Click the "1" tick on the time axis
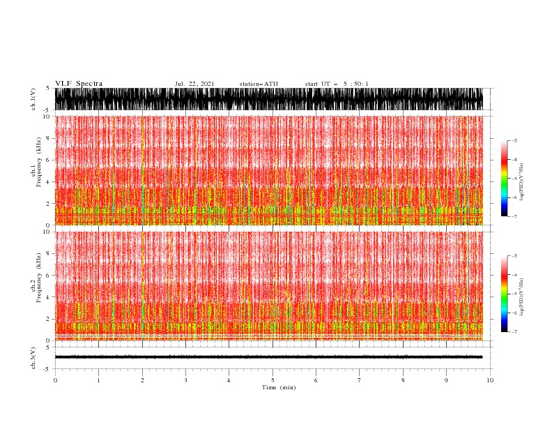552x427 pixels. pyautogui.click(x=98, y=380)
